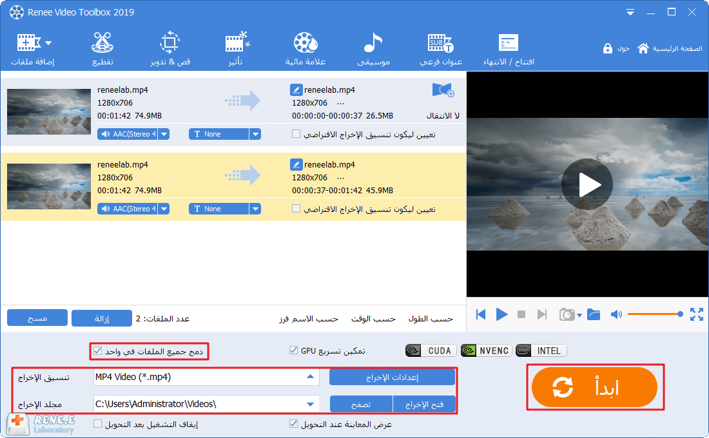Image resolution: width=709 pixels, height=438 pixels.
Task: Expand the AAC audio dropdown of second file
Action: point(164,209)
